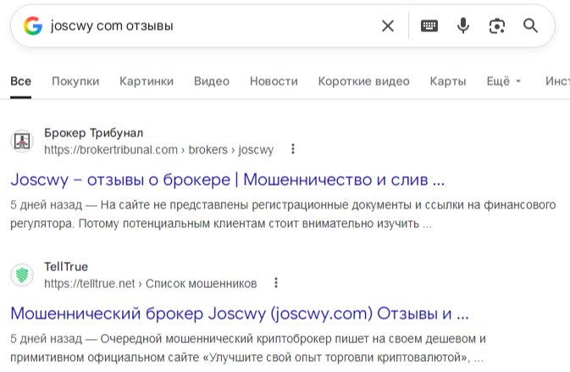This screenshot has height=372, width=570.
Task: Select the Короткие видео tab
Action: pos(363,81)
